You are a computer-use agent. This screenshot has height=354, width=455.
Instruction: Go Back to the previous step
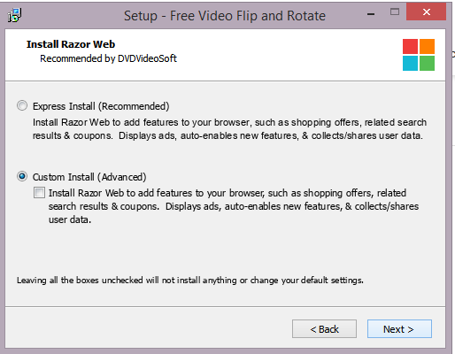pyautogui.click(x=324, y=329)
